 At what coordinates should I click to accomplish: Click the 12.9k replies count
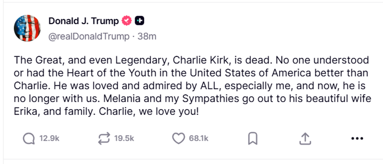49,138
